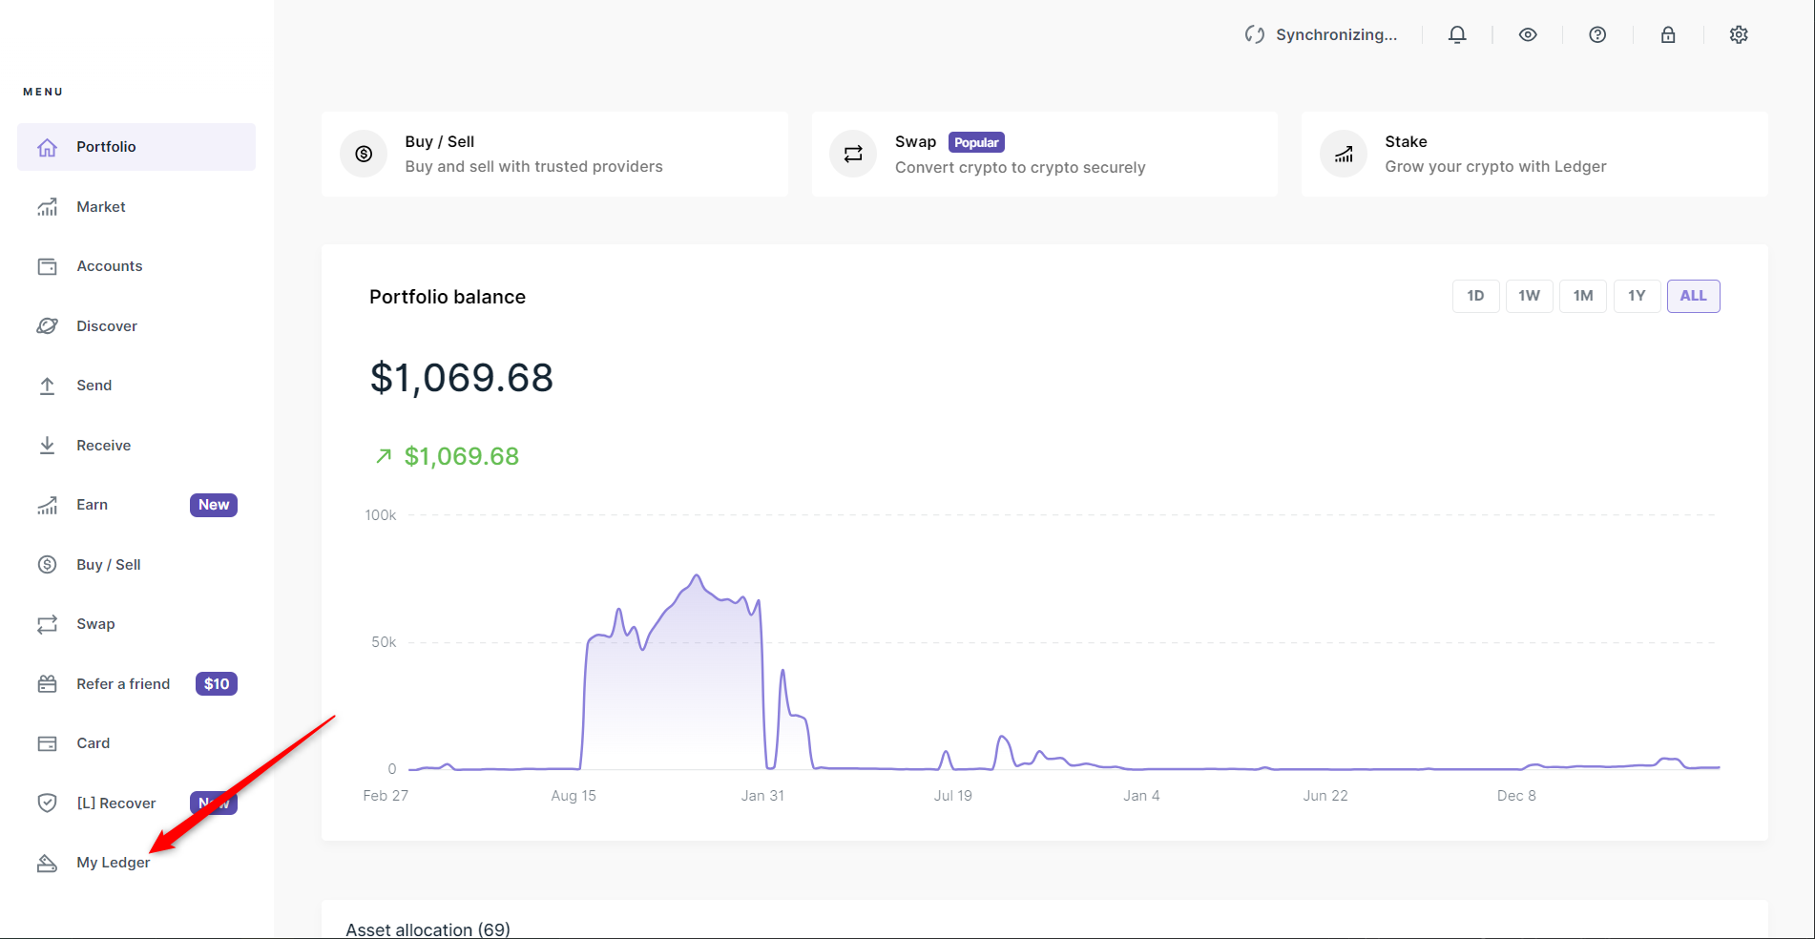This screenshot has height=939, width=1815.
Task: Click the Synchronizing status icon
Action: [x=1254, y=35]
